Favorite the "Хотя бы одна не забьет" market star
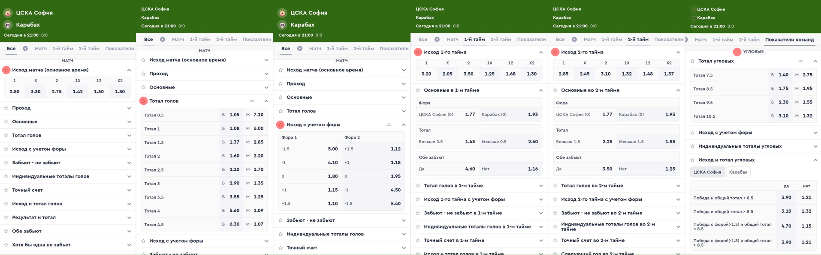 6,245
